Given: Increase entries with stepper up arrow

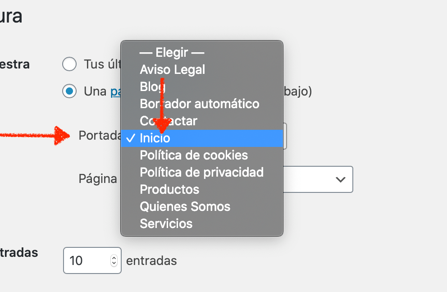Looking at the screenshot, I should (x=114, y=257).
